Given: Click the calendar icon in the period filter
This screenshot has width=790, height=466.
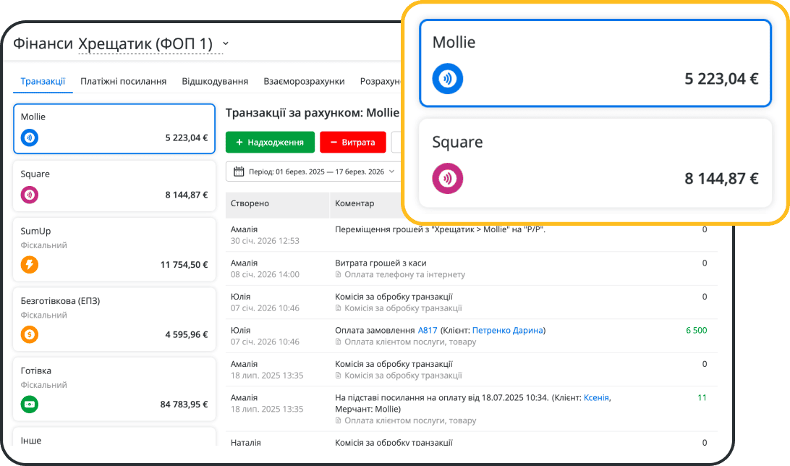Looking at the screenshot, I should tap(239, 171).
